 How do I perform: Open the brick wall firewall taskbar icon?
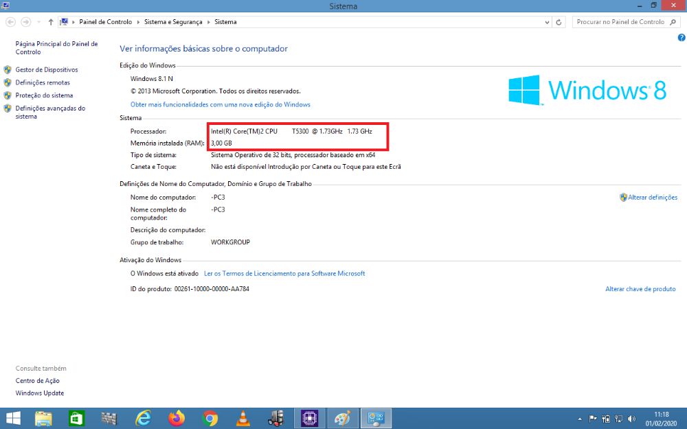point(109,419)
